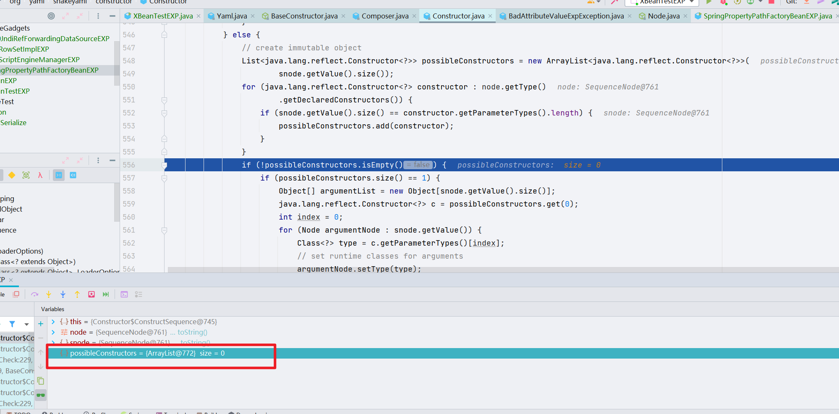
Task: Click the Step Out up-arrow icon
Action: click(x=77, y=294)
